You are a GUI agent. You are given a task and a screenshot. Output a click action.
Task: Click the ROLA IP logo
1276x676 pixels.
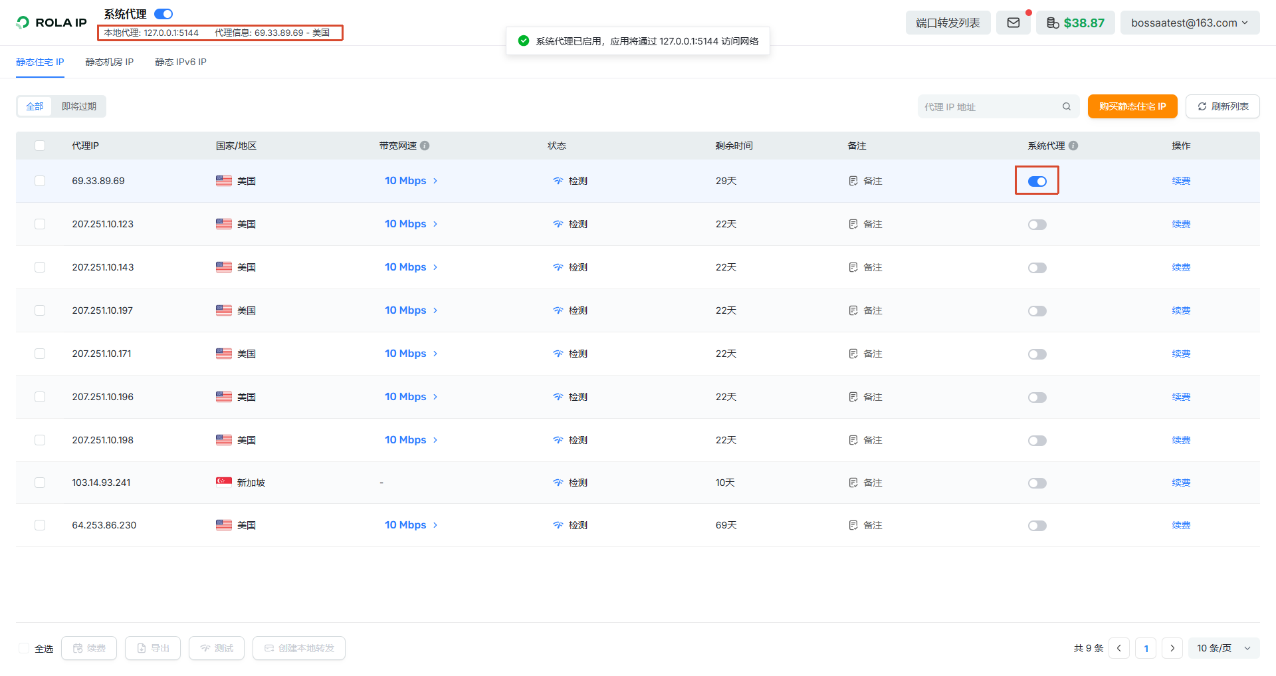coord(52,23)
